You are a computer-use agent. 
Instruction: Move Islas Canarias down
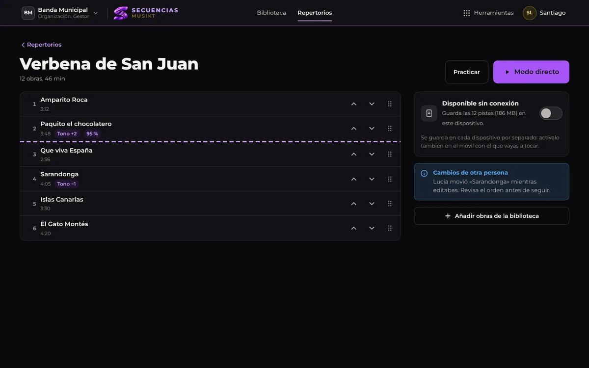[372, 204]
